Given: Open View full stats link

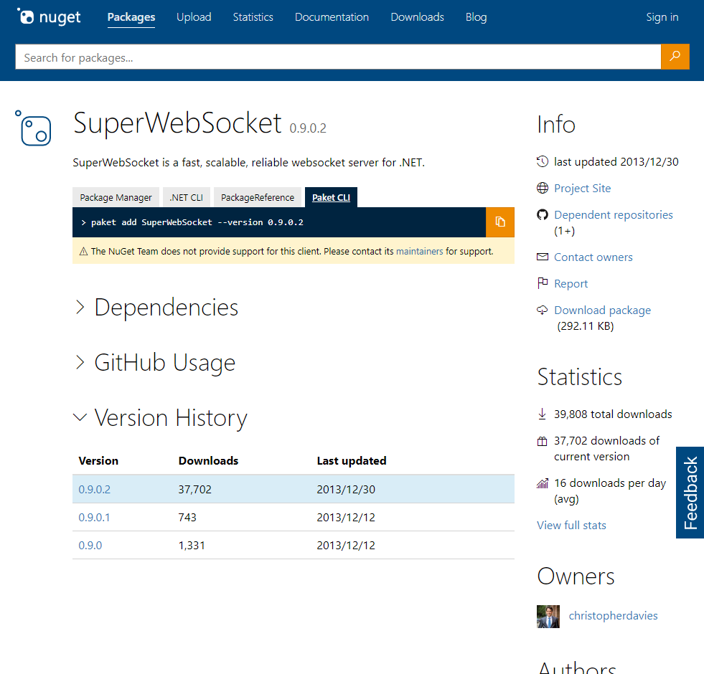Looking at the screenshot, I should pyautogui.click(x=571, y=525).
